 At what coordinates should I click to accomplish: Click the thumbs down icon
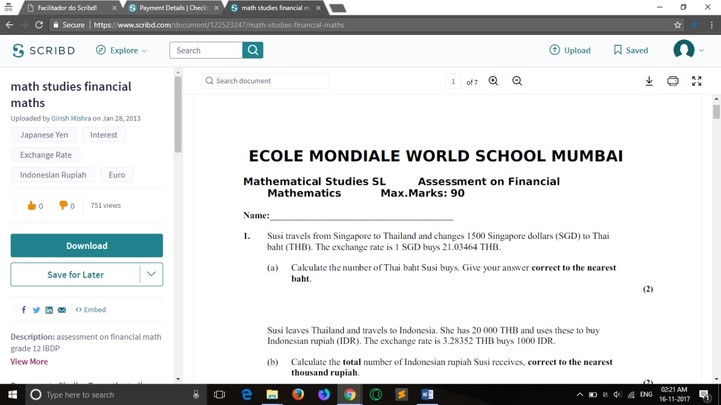[x=63, y=206]
